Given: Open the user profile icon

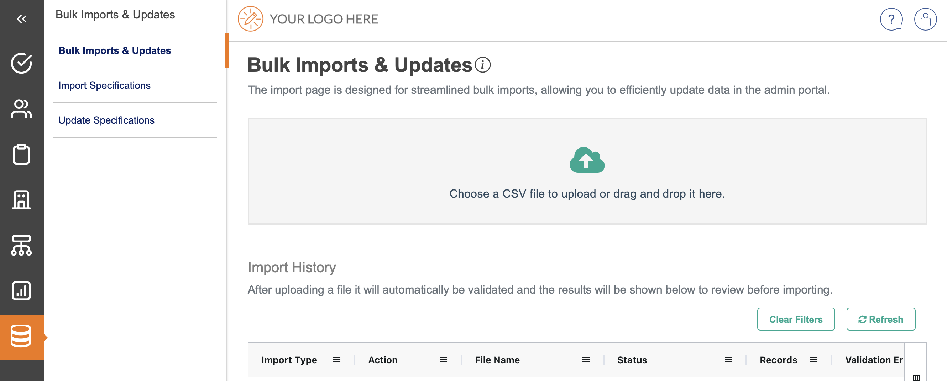Looking at the screenshot, I should coord(925,19).
